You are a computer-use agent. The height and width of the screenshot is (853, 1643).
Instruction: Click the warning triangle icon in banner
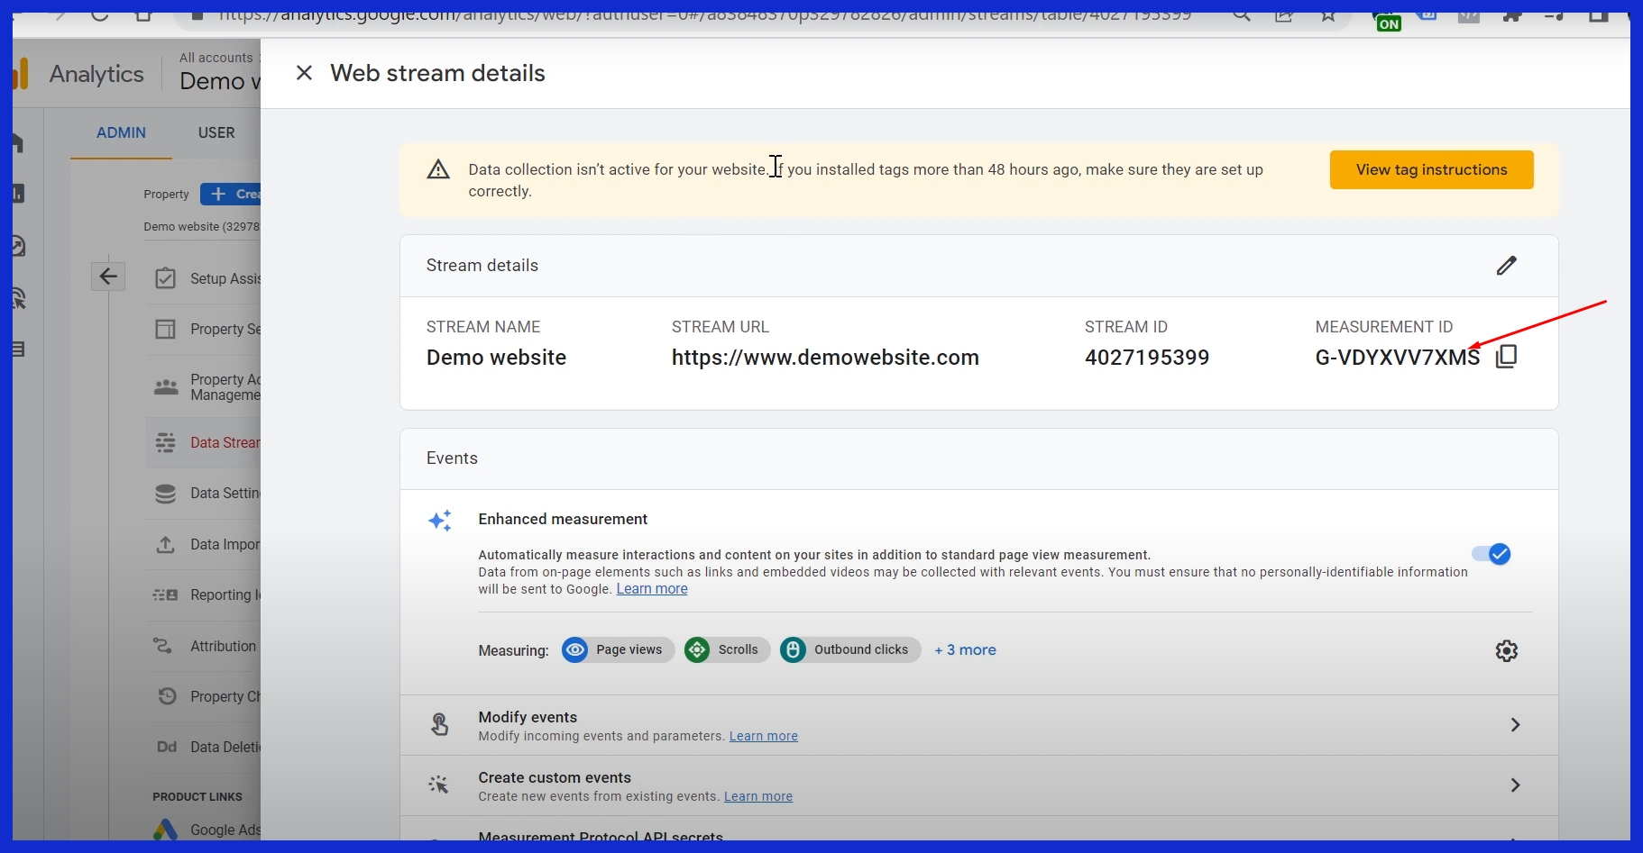[438, 169]
